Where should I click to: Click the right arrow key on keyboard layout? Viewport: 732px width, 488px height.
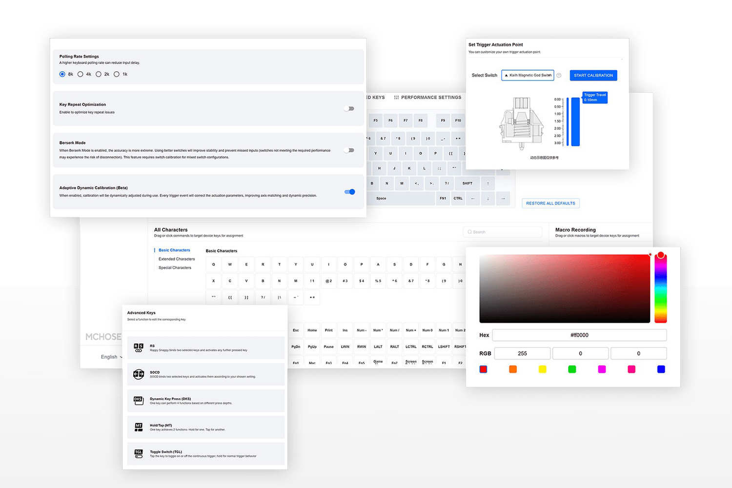tap(503, 199)
